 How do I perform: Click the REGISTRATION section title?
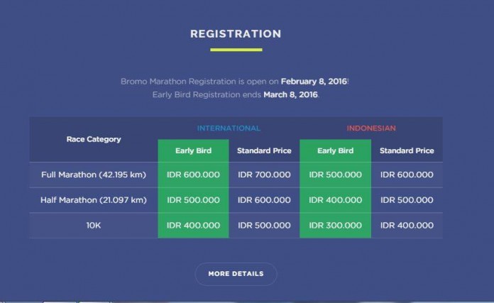[236, 34]
